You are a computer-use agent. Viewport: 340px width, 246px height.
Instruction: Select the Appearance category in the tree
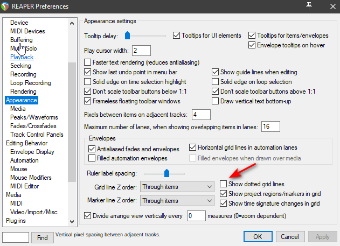pyautogui.click(x=22, y=100)
